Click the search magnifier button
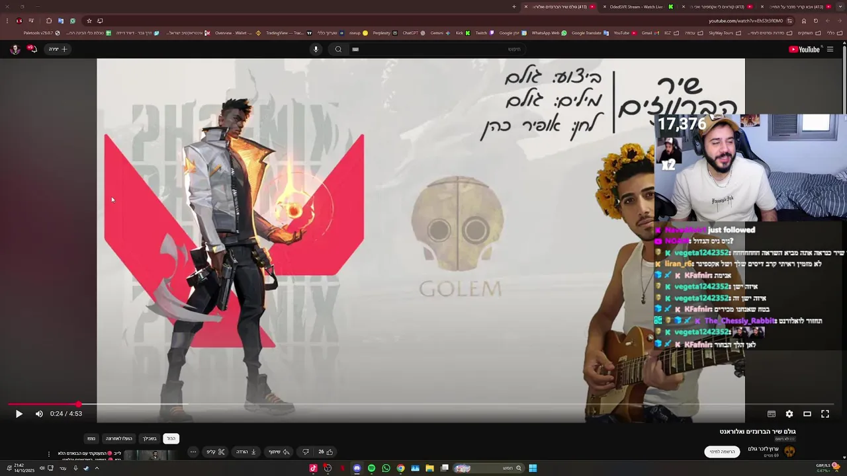This screenshot has height=476, width=847. coord(338,49)
